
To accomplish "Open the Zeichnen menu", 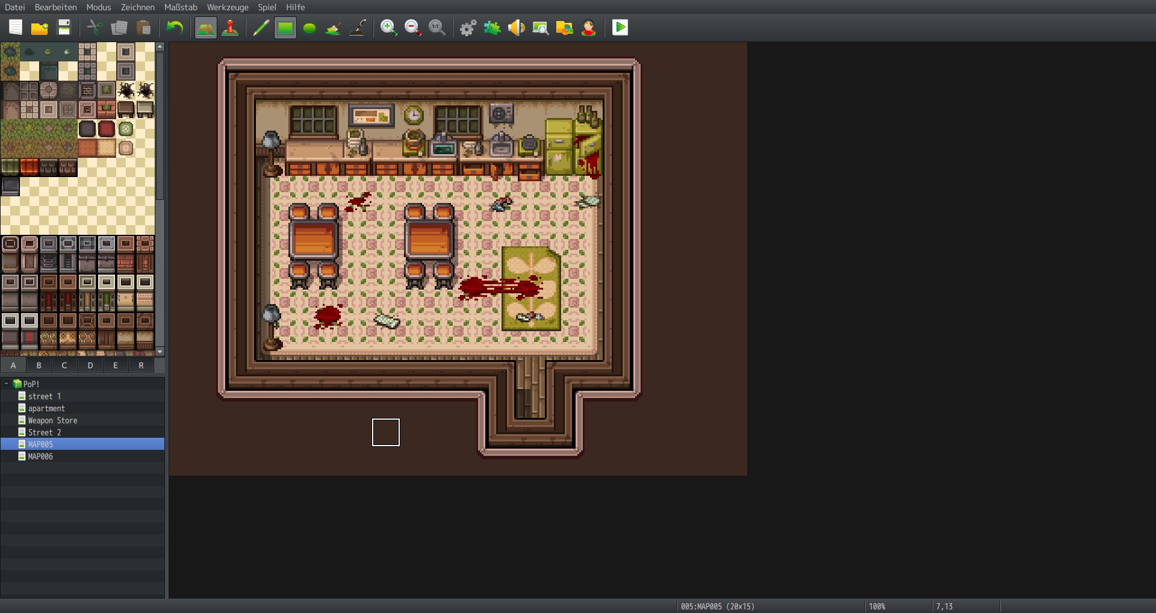I will pyautogui.click(x=137, y=7).
